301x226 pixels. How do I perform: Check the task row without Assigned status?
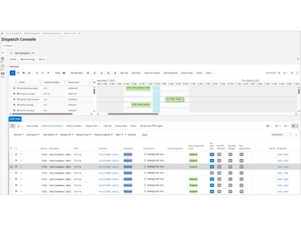click(x=11, y=173)
